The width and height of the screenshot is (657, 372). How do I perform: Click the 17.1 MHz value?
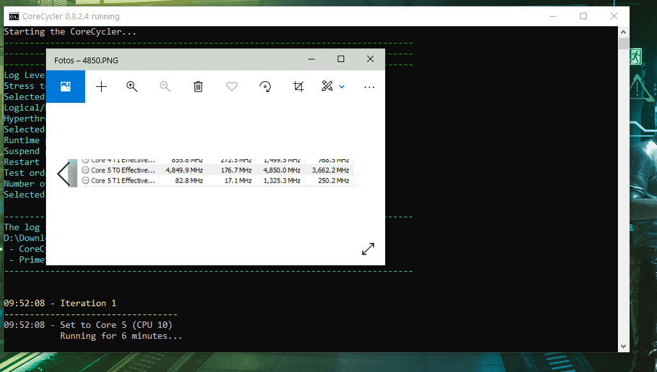pos(238,181)
